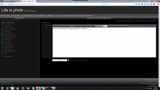Image resolution: width=160 pixels, height=90 pixels.
Task: Click the red Adblock icon
Action: (x=154, y=4)
